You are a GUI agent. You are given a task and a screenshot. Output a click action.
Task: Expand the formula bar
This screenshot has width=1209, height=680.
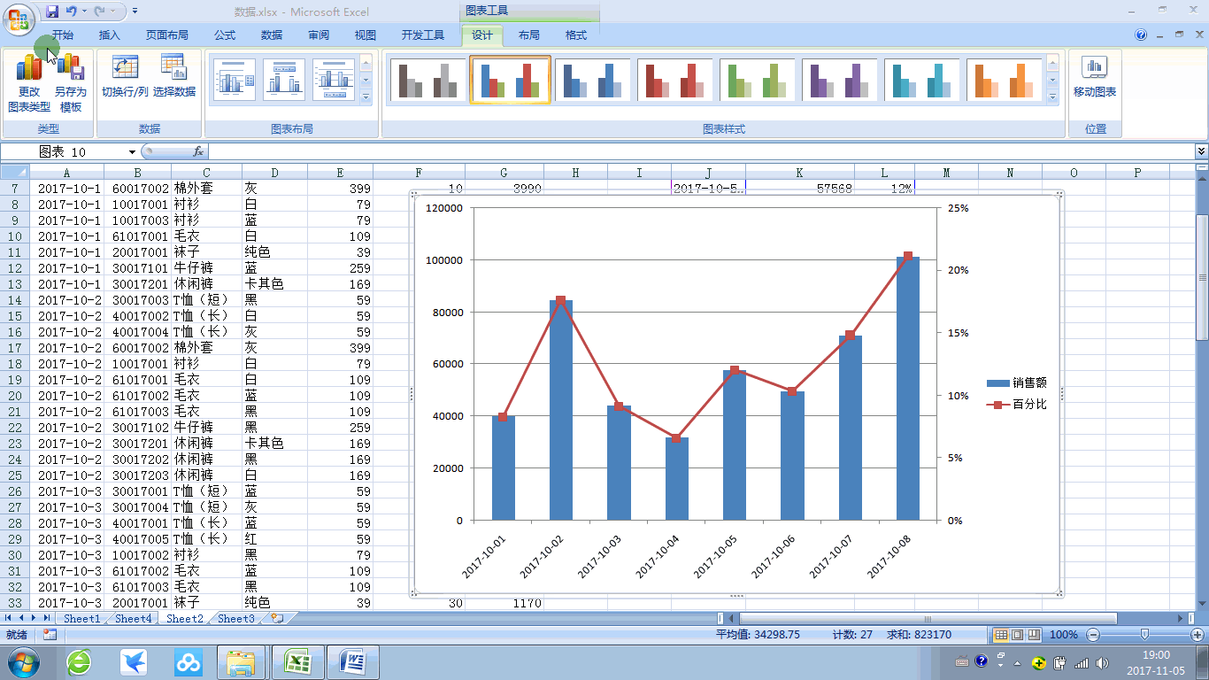pyautogui.click(x=1201, y=152)
